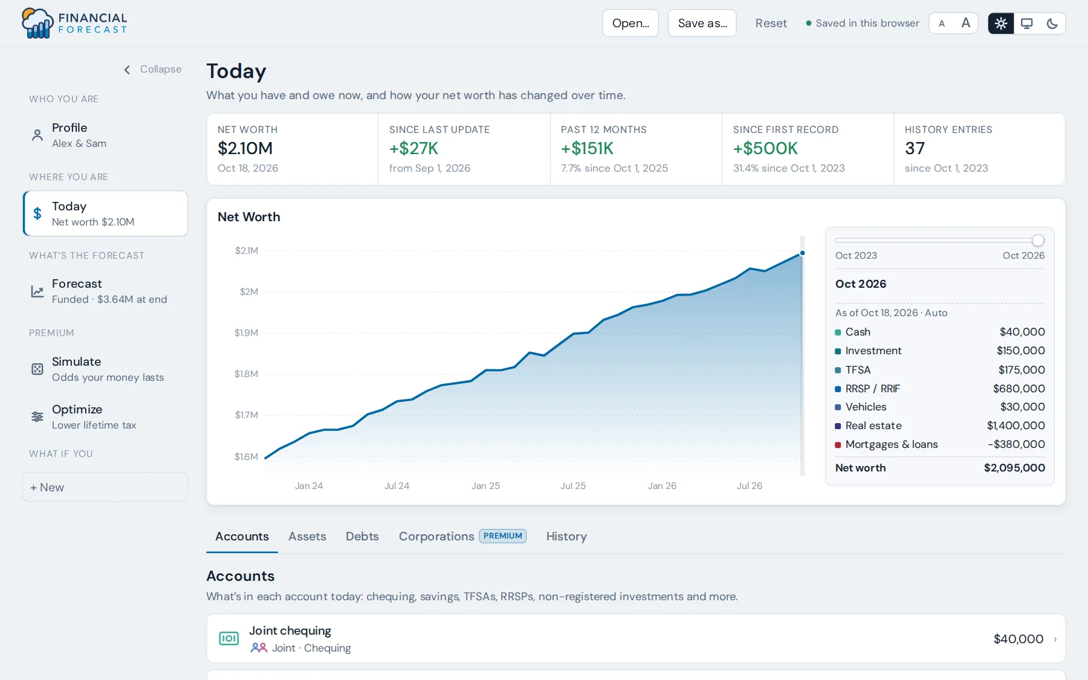Click the Forecast chart icon
The height and width of the screenshot is (680, 1088).
[x=37, y=291]
